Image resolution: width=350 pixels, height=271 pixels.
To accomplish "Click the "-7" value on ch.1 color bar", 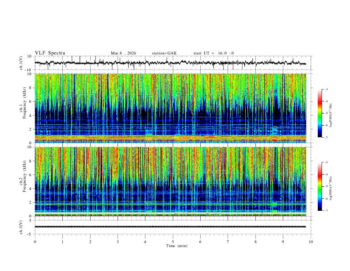I will 326,138.
